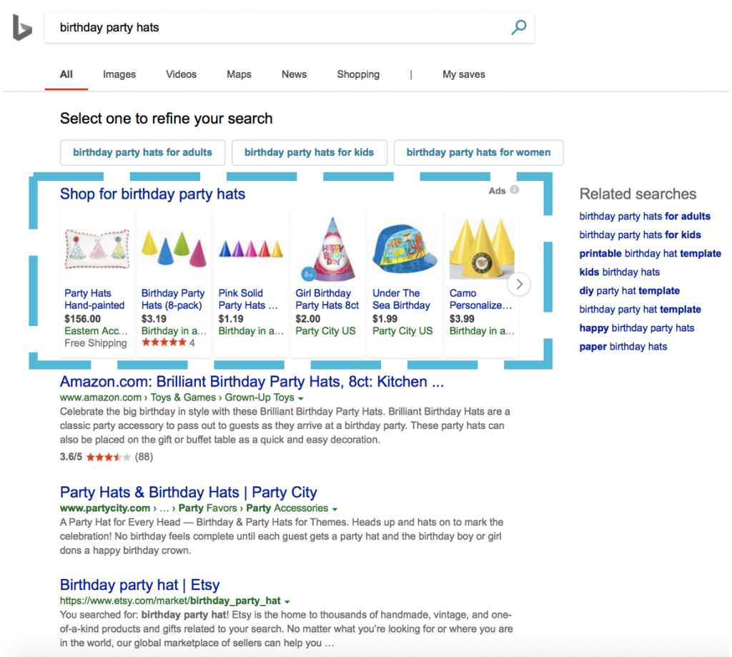The image size is (732, 657).
Task: Open the Party City result
Action: coord(188,492)
